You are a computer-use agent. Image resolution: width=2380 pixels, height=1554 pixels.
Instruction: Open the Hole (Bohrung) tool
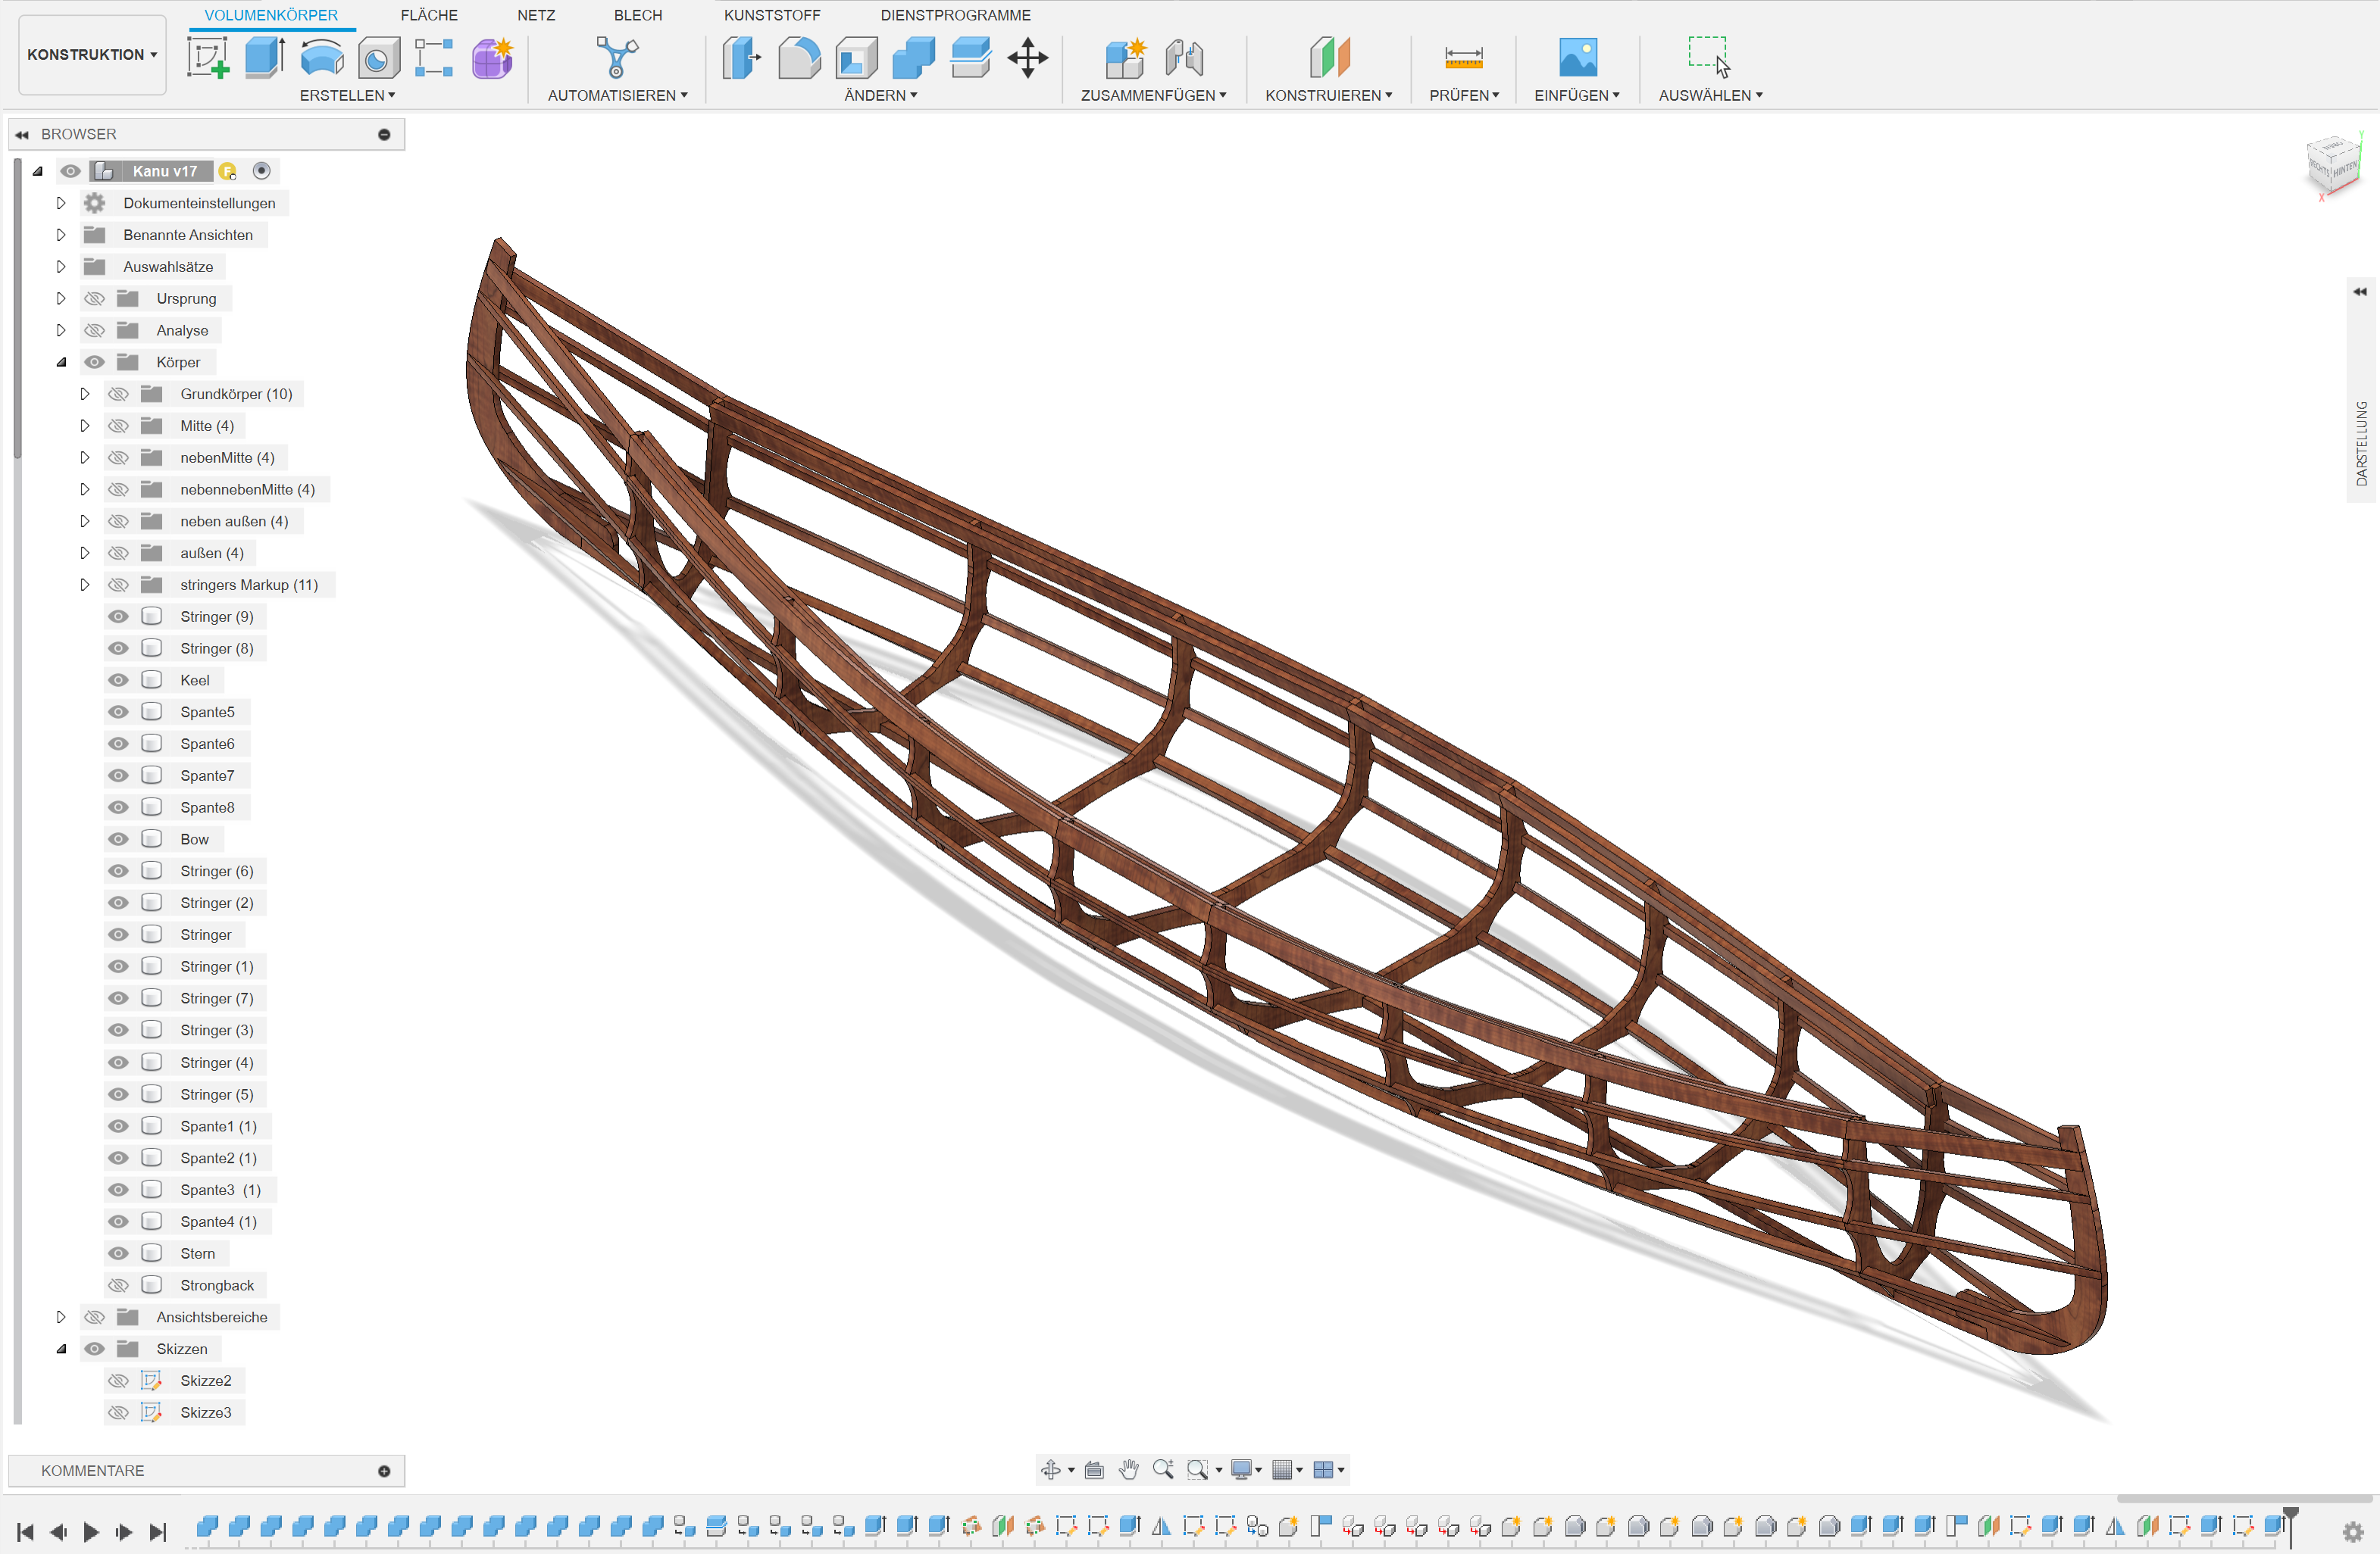point(379,58)
